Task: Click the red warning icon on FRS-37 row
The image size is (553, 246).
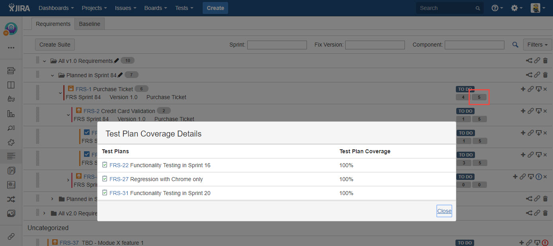Action: coord(545,242)
